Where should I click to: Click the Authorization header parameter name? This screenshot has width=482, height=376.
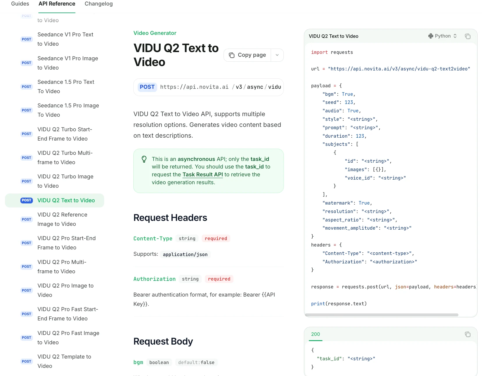point(155,279)
